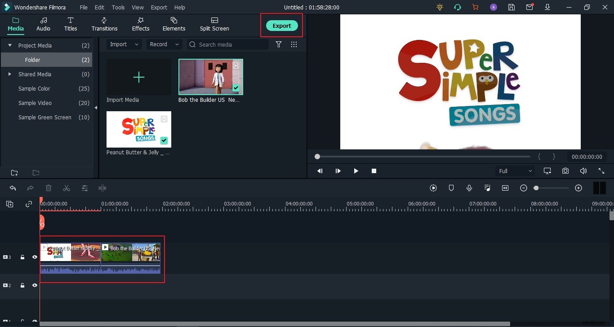Delete the selected timeline clip
The image size is (614, 327).
[x=49, y=188]
